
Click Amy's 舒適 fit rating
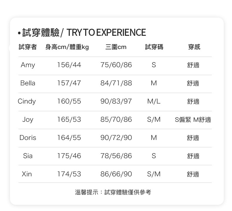(193, 65)
